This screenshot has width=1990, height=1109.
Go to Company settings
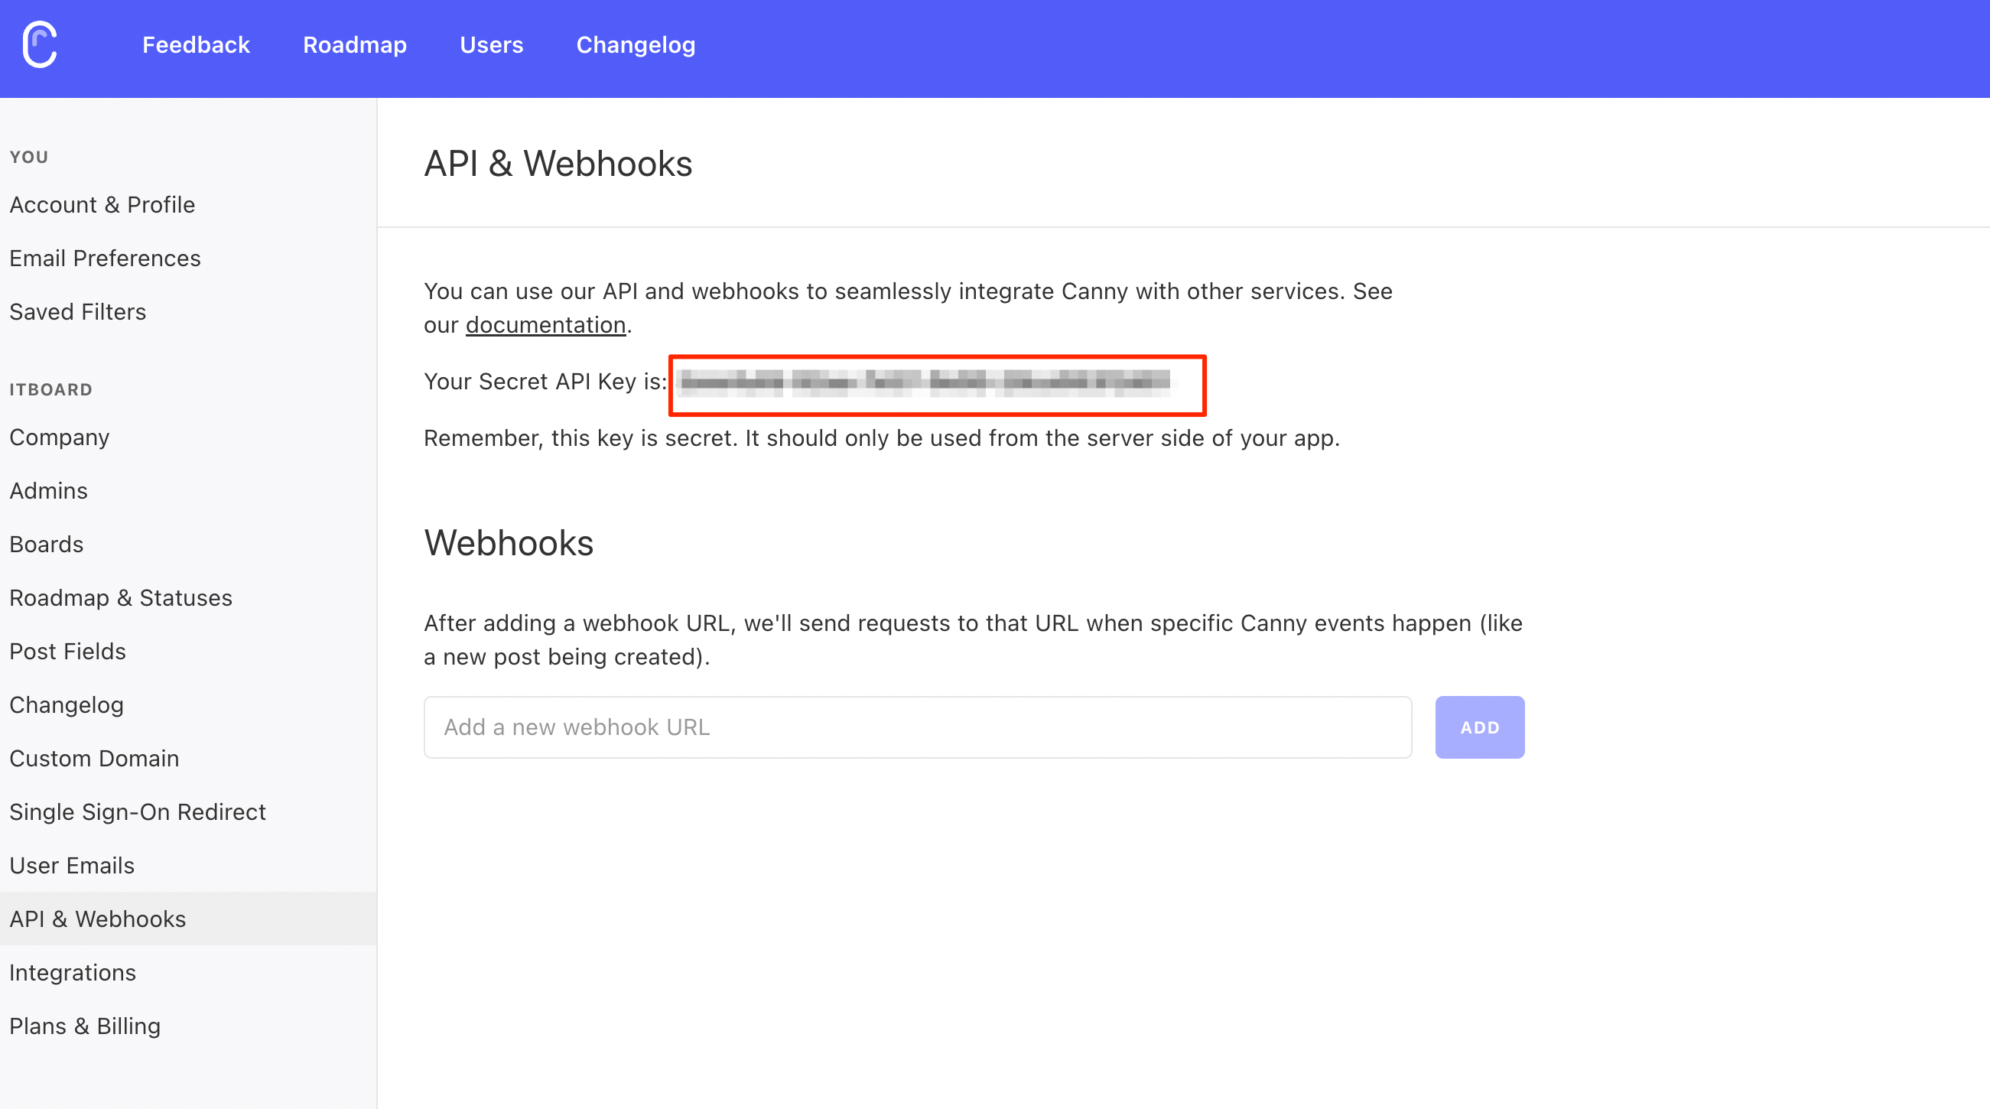click(x=60, y=437)
